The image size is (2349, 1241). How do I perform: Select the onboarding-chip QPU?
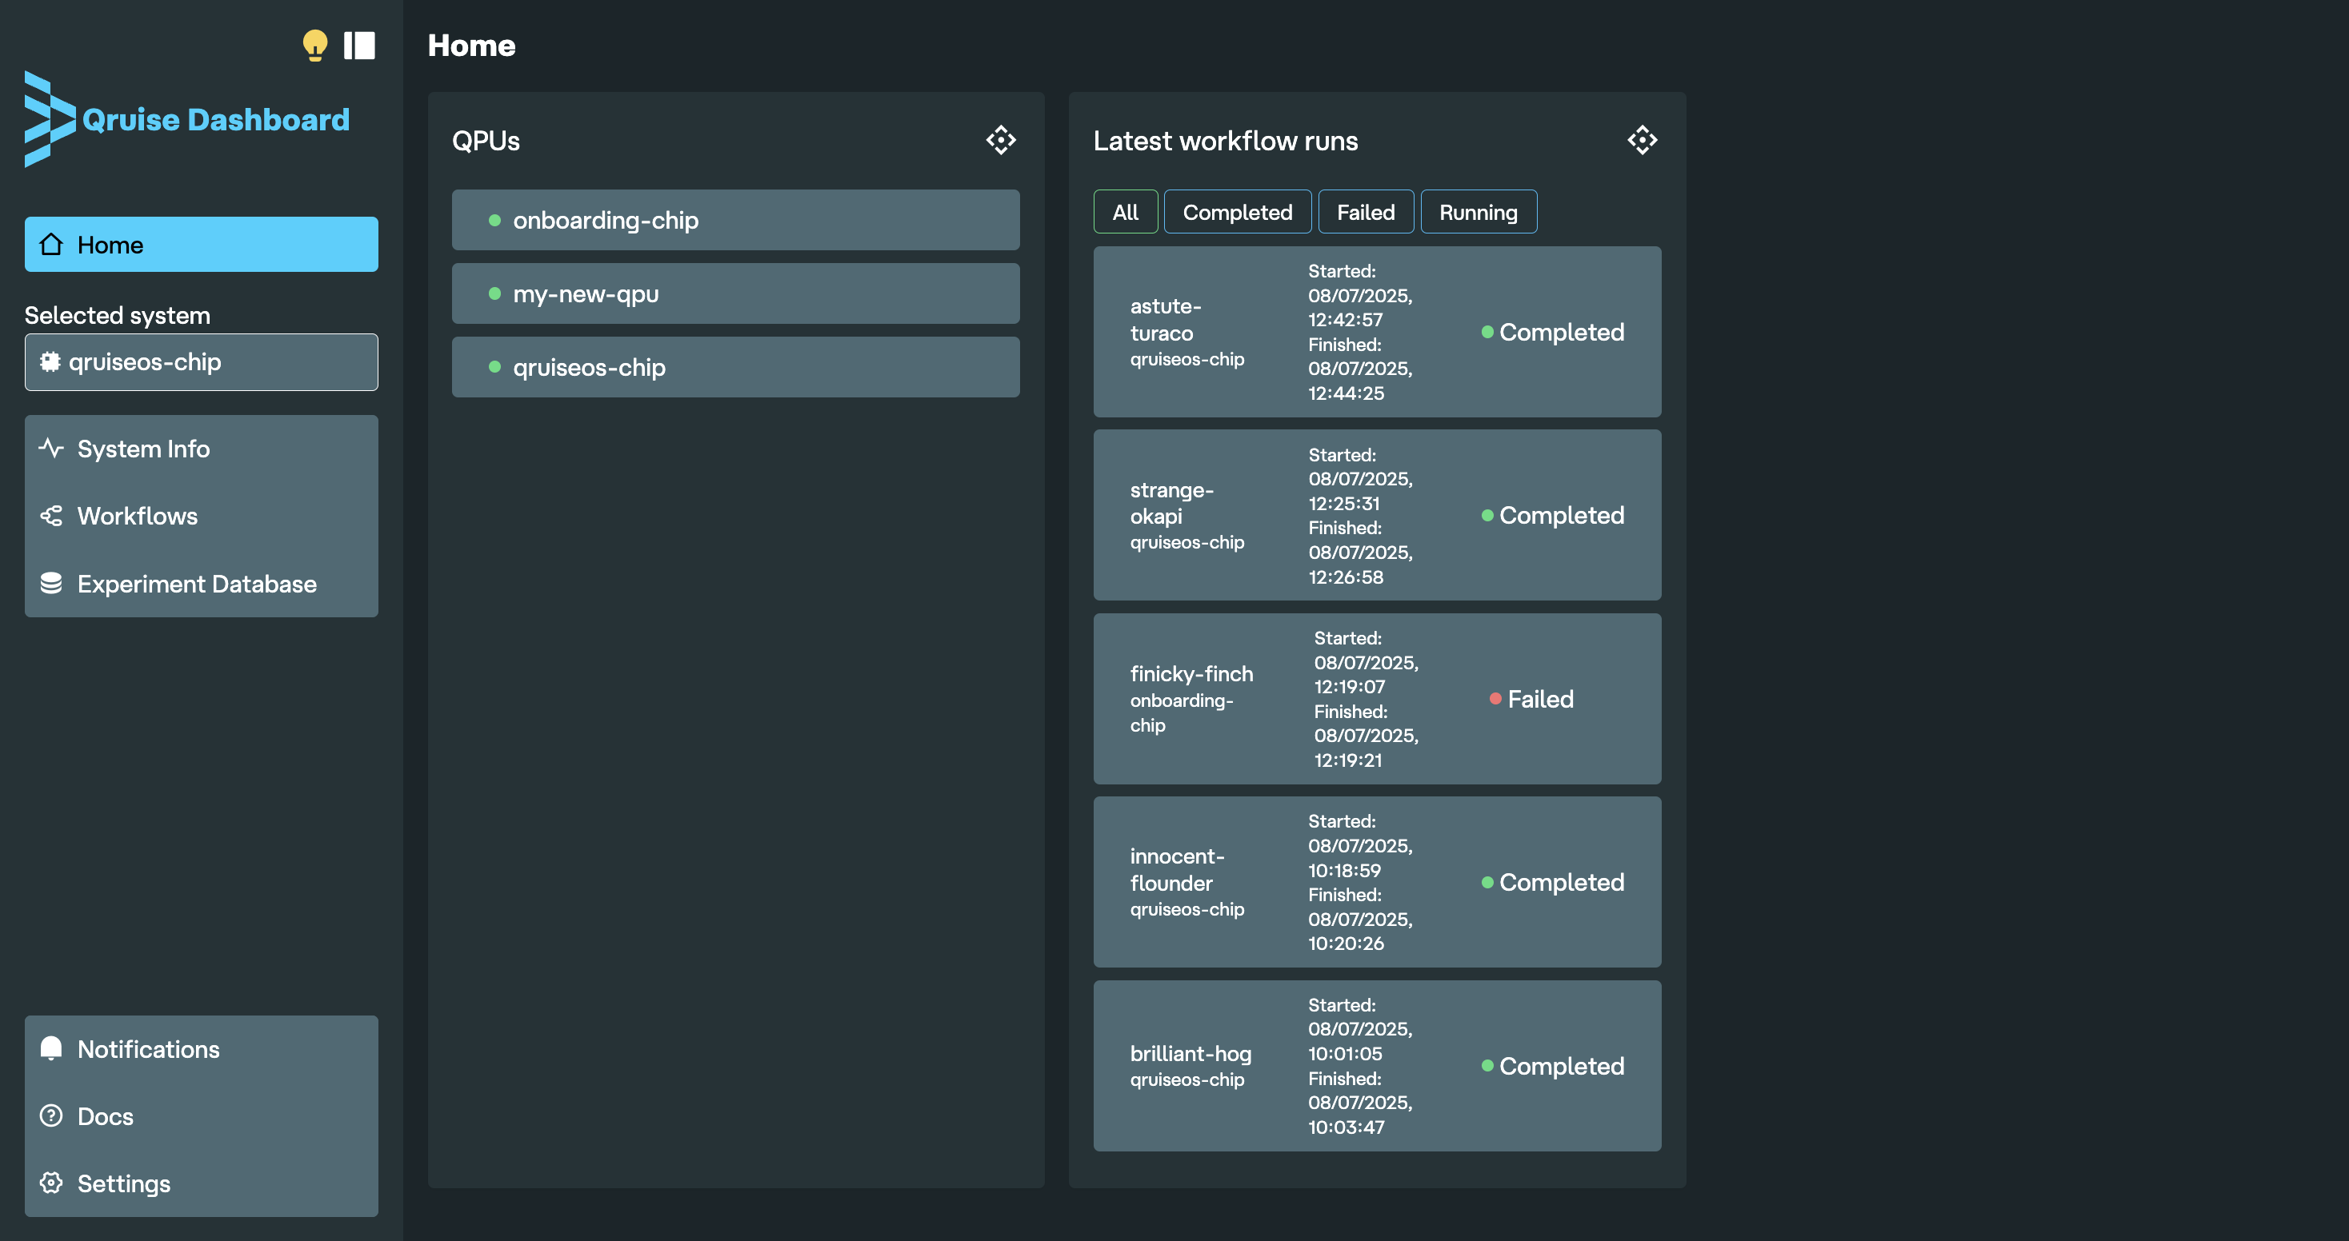(735, 220)
